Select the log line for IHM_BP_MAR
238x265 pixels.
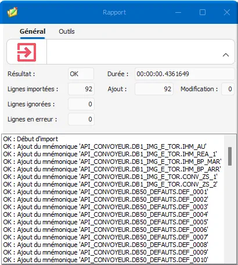[x=112, y=162]
